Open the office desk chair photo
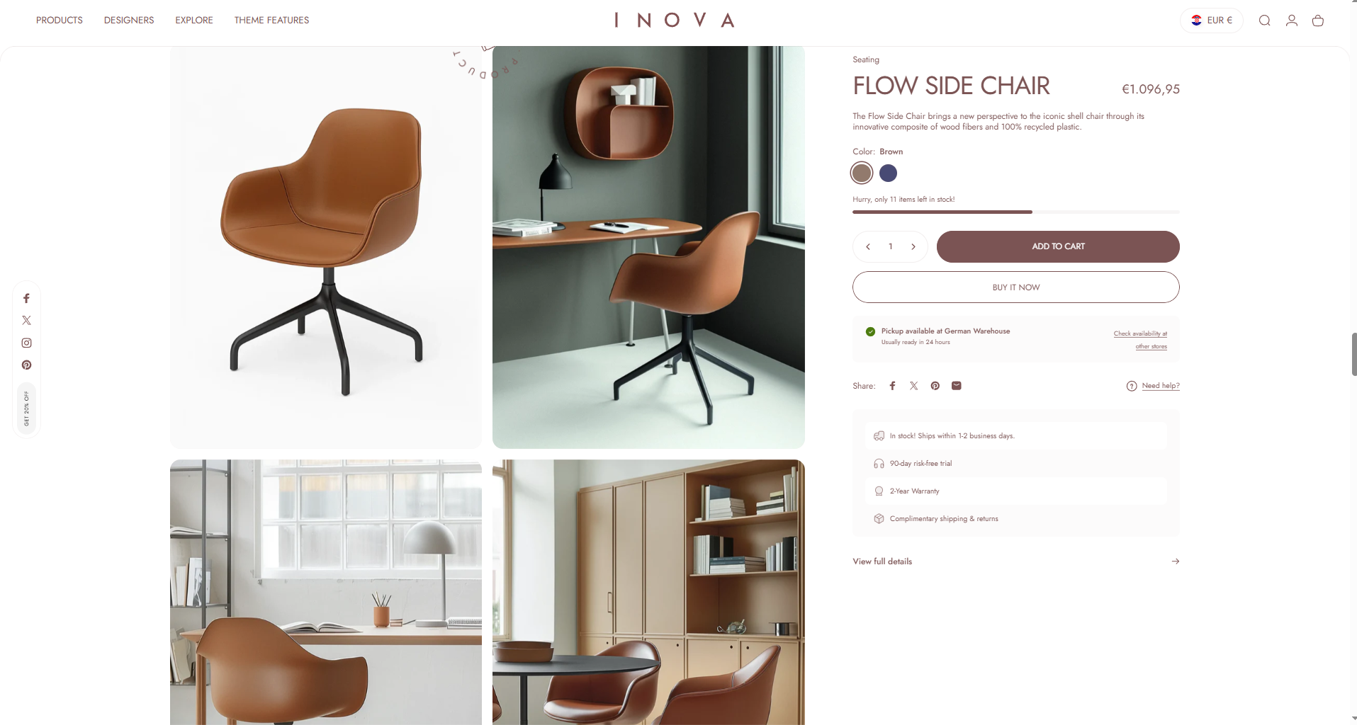Screen dimensions: 1357x725 click(x=648, y=247)
